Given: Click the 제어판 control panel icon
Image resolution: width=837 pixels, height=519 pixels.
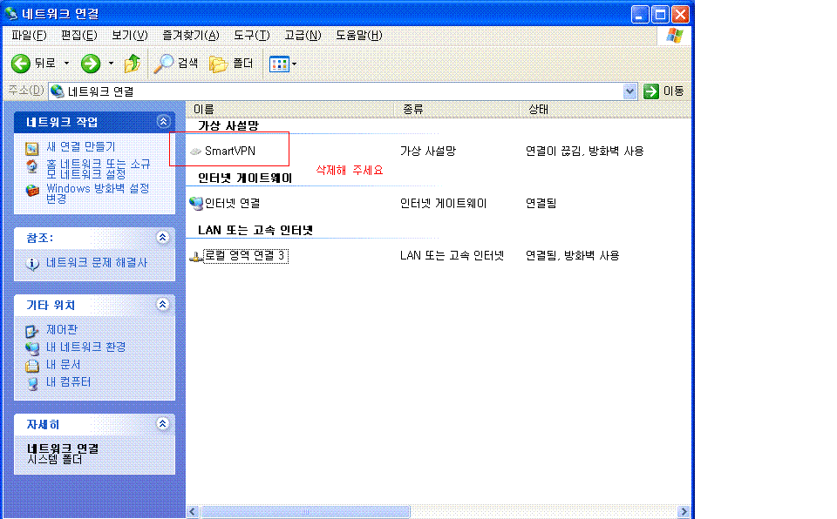Looking at the screenshot, I should coord(32,331).
